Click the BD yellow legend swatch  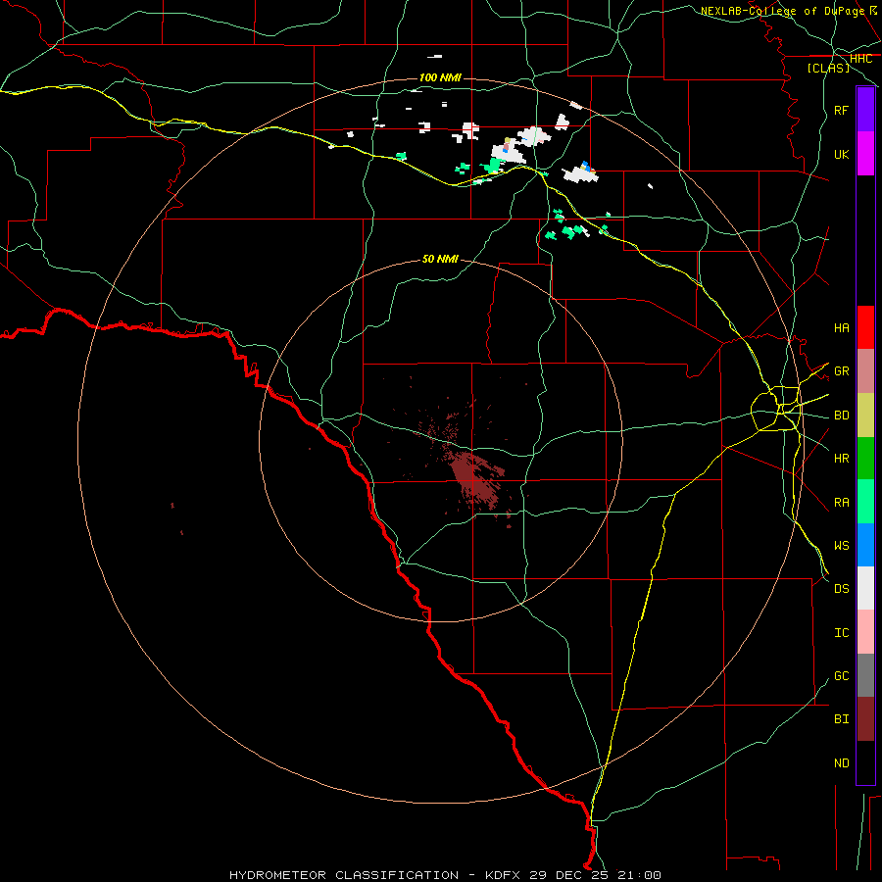[865, 416]
